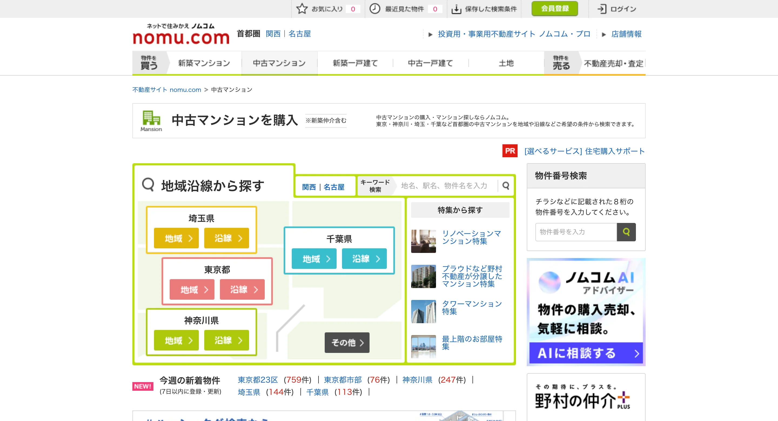Viewport: 778px width, 421px height.
Task: Choose 埼玉県 地域 button
Action: coord(176,238)
